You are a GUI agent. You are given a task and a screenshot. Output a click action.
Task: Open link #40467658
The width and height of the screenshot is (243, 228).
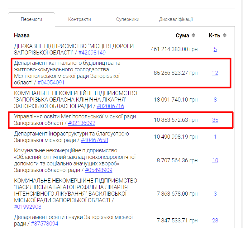tap(94, 140)
